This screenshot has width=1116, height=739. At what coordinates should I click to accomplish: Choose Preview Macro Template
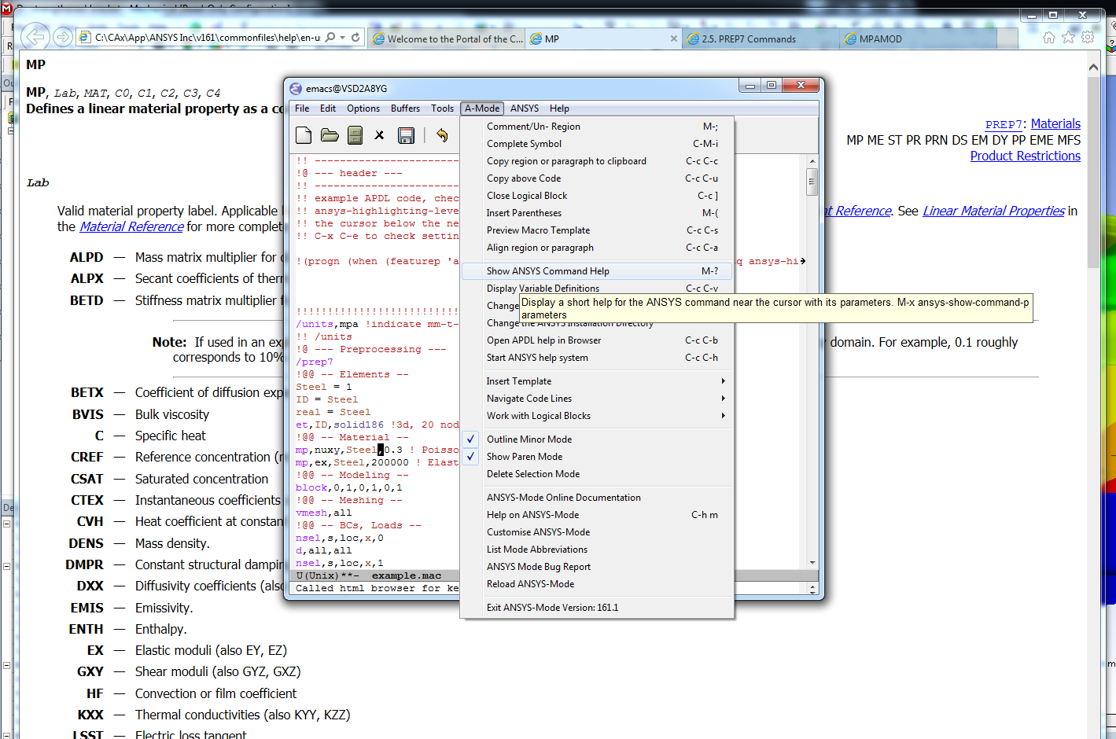[x=598, y=230]
